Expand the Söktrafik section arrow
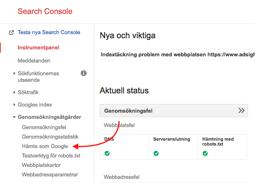Viewport: 255px width, 183px height. [14, 93]
